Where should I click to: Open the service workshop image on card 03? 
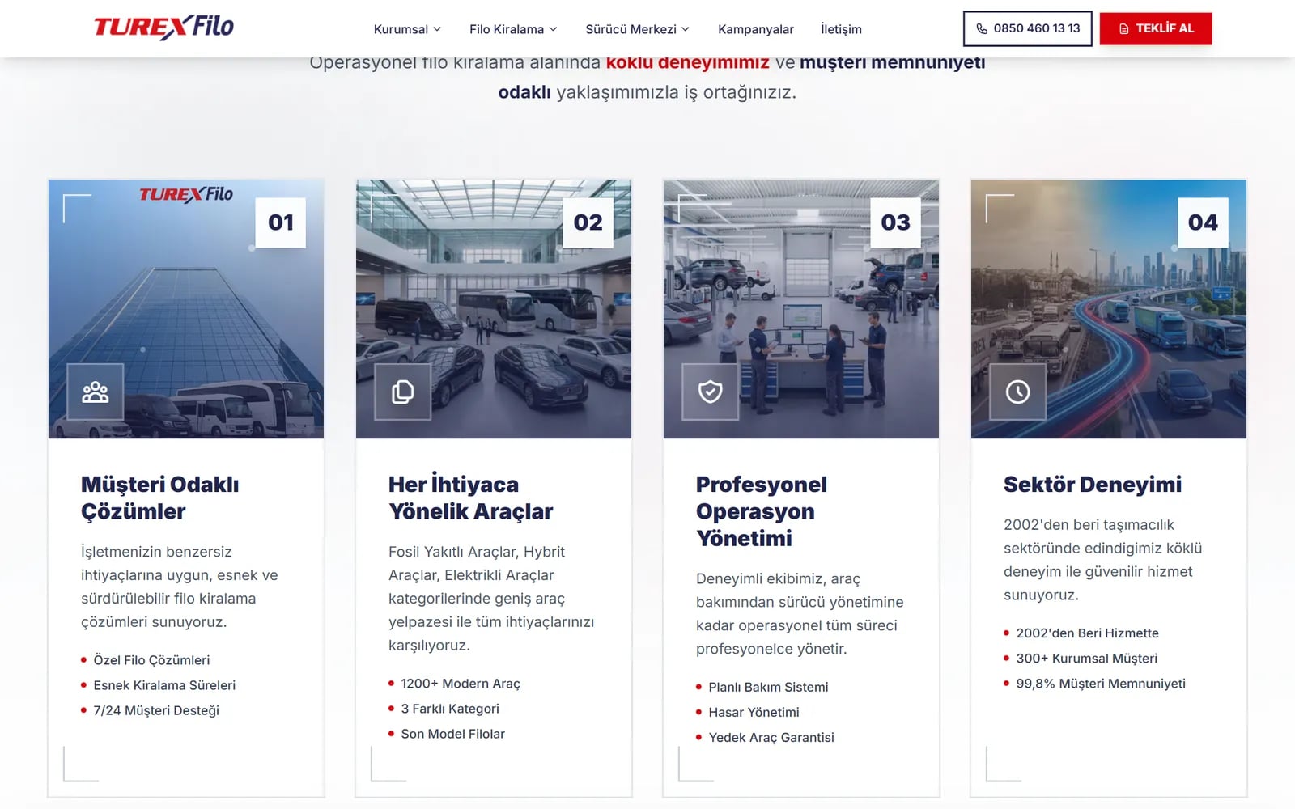click(x=801, y=309)
